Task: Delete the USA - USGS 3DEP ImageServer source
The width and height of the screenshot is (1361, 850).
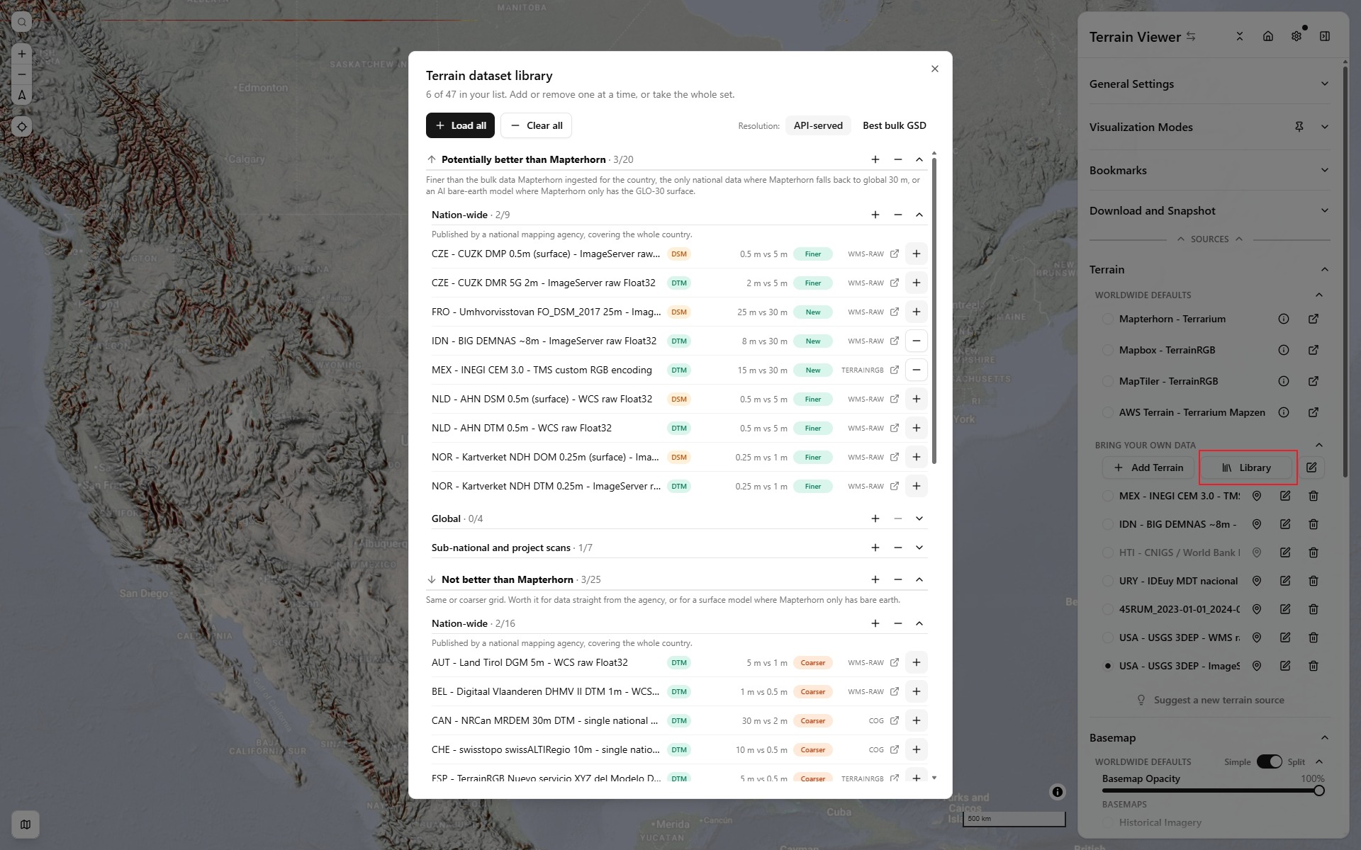Action: [1314, 666]
